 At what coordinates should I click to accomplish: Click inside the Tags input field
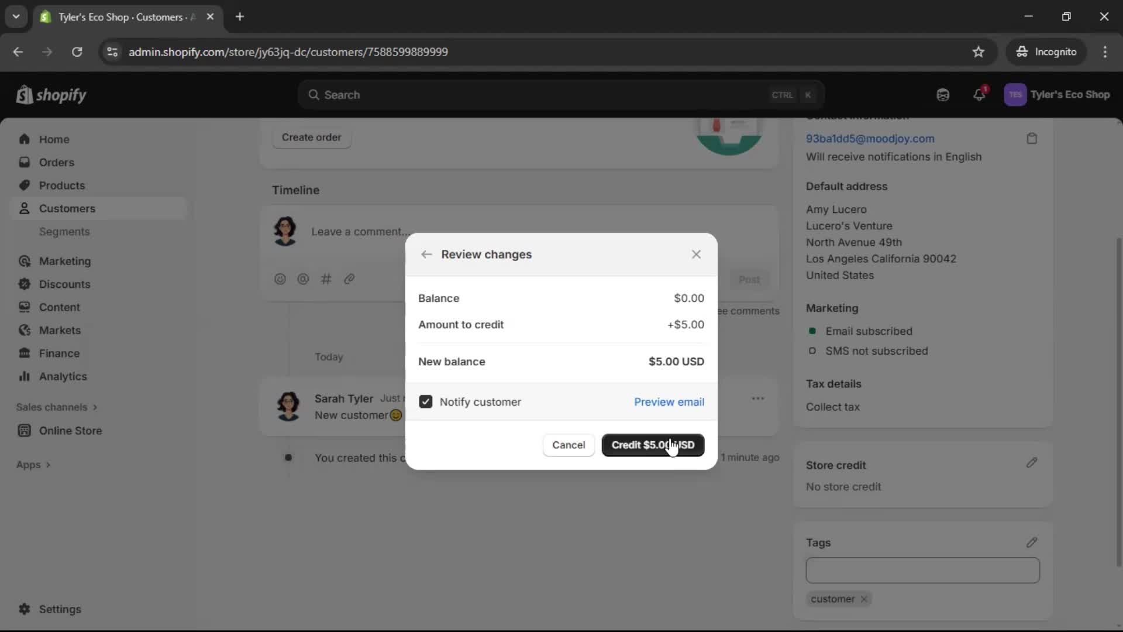(922, 571)
